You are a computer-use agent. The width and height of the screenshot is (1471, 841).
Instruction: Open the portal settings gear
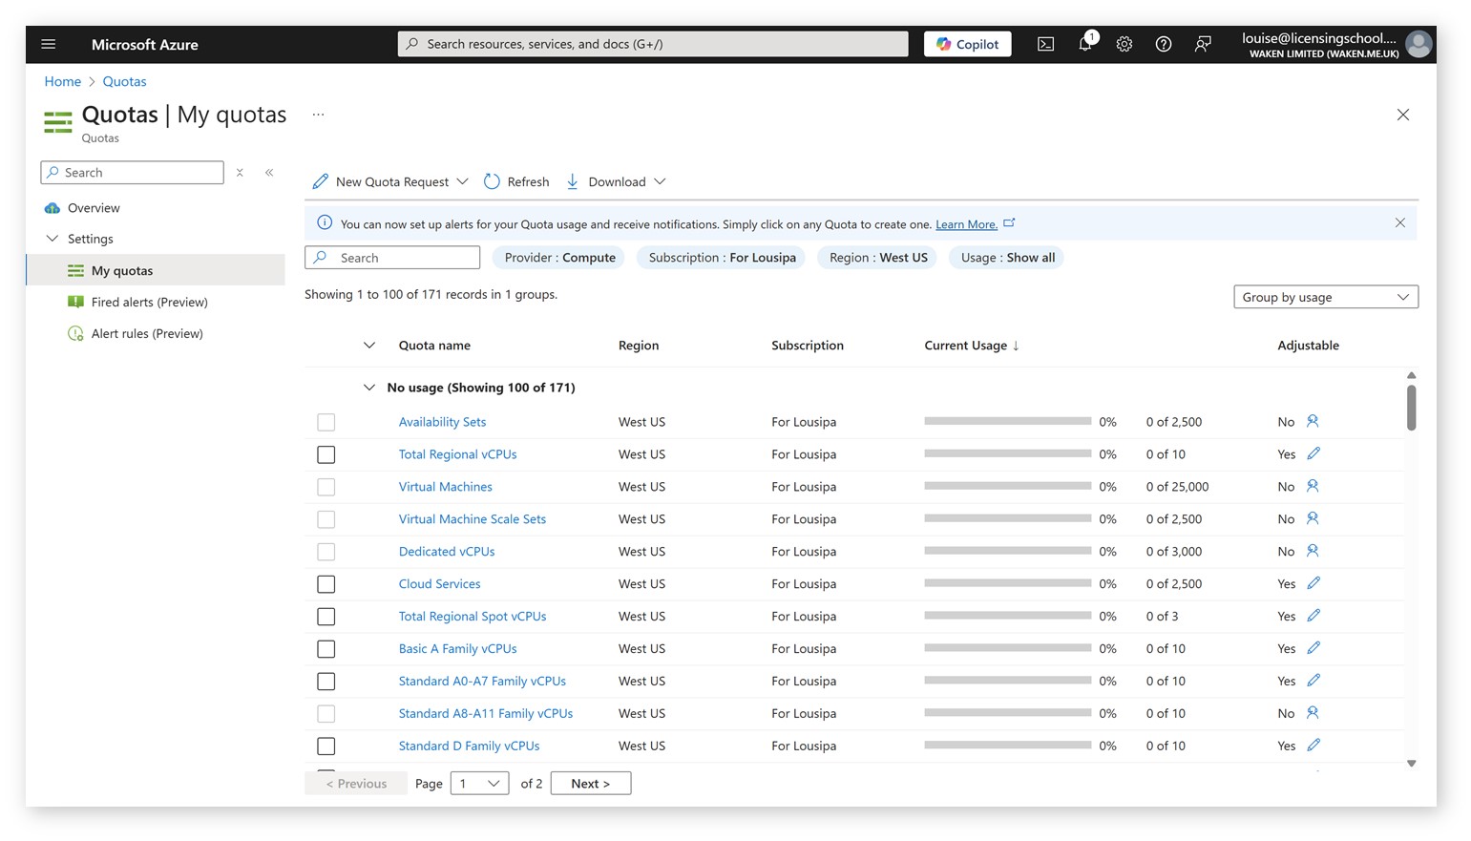(1124, 44)
